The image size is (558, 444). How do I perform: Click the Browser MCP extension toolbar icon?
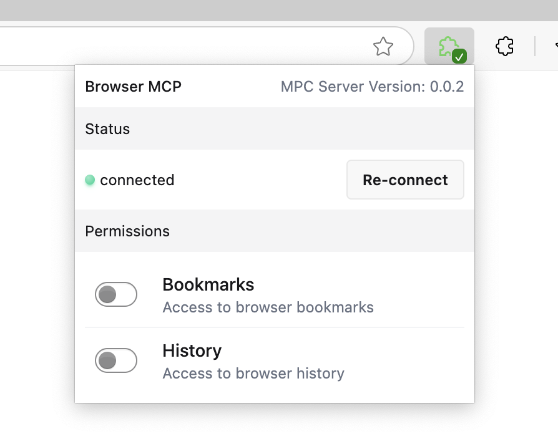pyautogui.click(x=448, y=46)
